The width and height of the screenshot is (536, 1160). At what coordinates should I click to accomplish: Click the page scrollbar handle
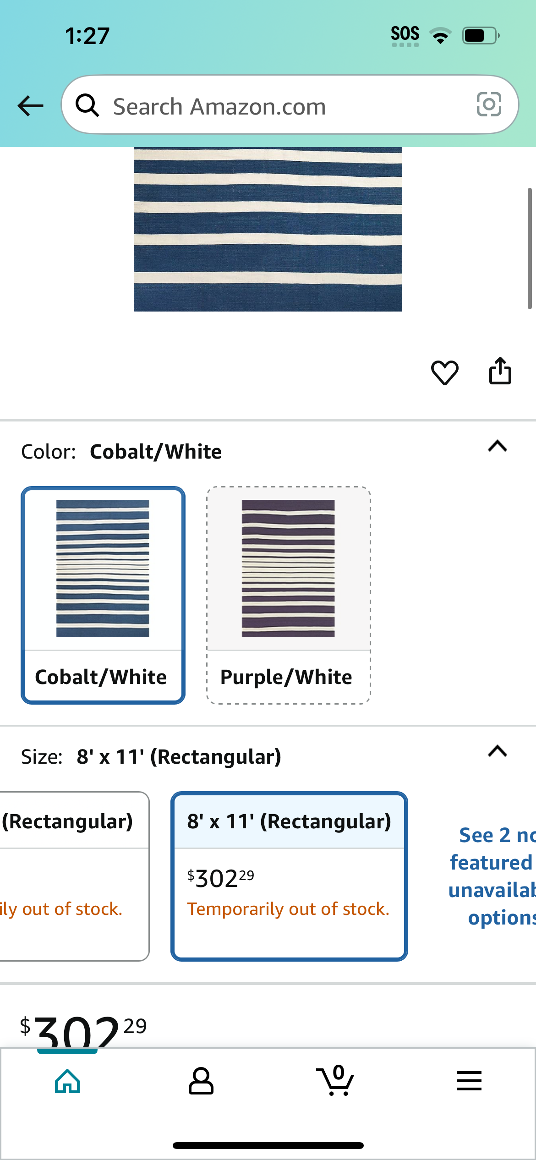(x=530, y=248)
